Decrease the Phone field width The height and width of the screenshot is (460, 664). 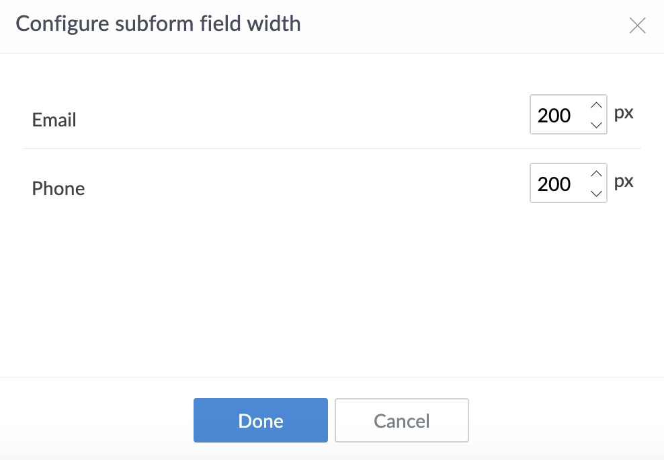pos(595,193)
